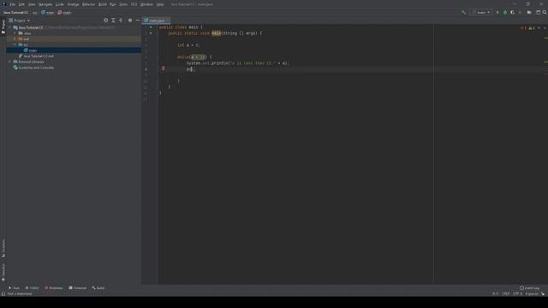Click the Select Opened File target icon
The width and height of the screenshot is (548, 308).
[106, 21]
